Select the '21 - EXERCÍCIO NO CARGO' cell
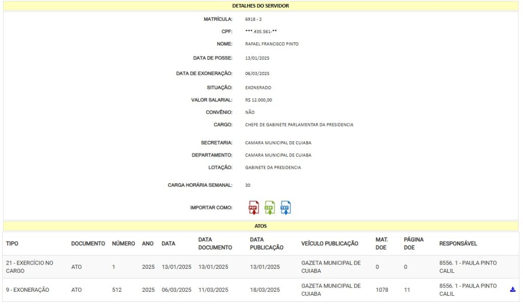This screenshot has width=523, height=305. pos(29,267)
